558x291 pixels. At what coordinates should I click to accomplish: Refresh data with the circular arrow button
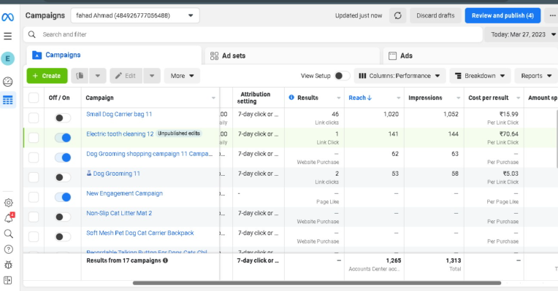(x=398, y=15)
